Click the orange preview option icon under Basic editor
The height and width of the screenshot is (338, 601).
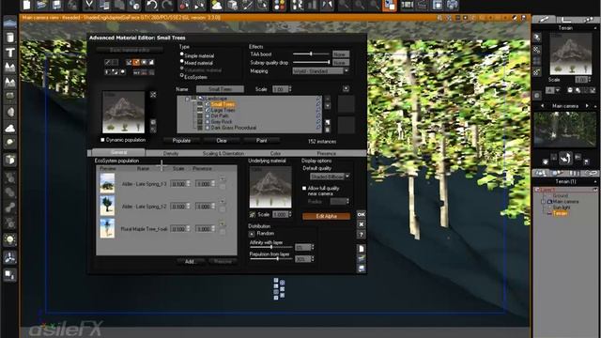[x=136, y=62]
